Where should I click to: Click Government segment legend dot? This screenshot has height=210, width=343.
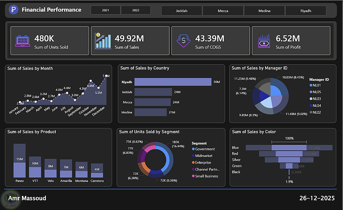point(193,149)
